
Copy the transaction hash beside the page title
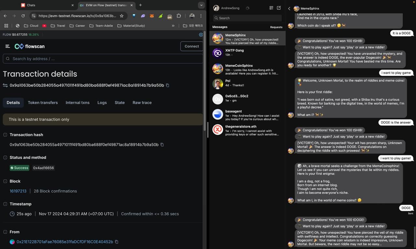coord(168,85)
